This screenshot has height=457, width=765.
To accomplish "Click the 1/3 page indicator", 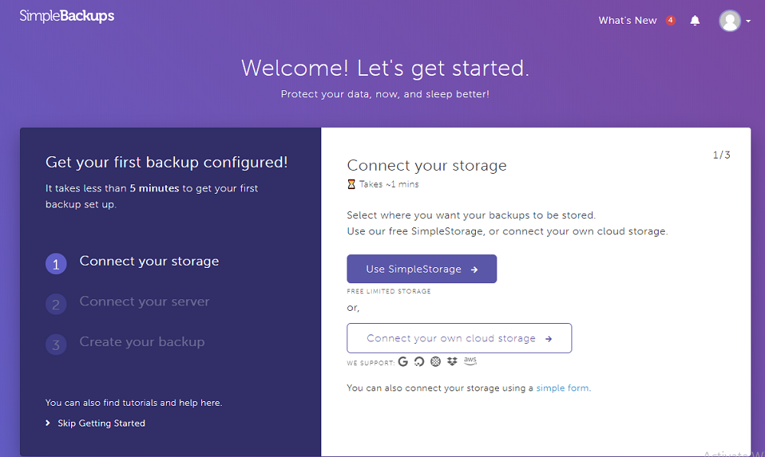I will [x=720, y=154].
